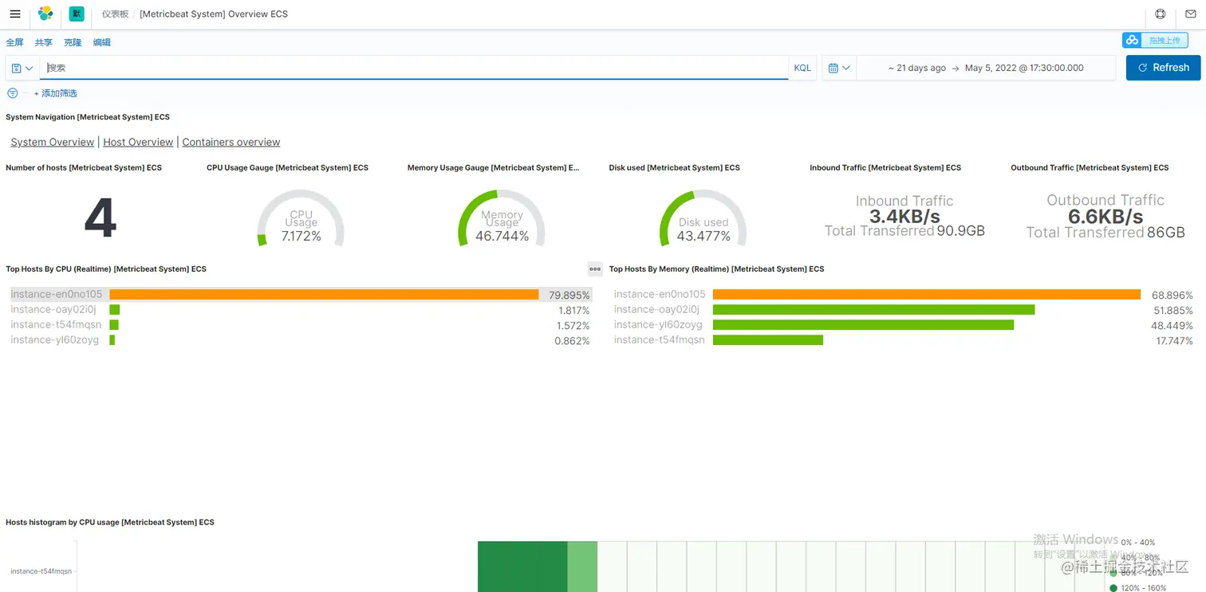Click the 17.747% memory value
The width and height of the screenshot is (1206, 592).
[1175, 340]
